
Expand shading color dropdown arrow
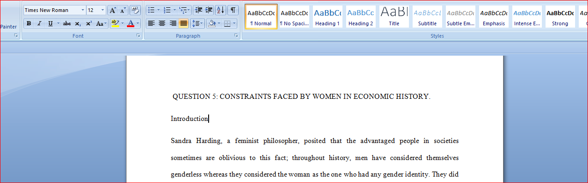(219, 23)
